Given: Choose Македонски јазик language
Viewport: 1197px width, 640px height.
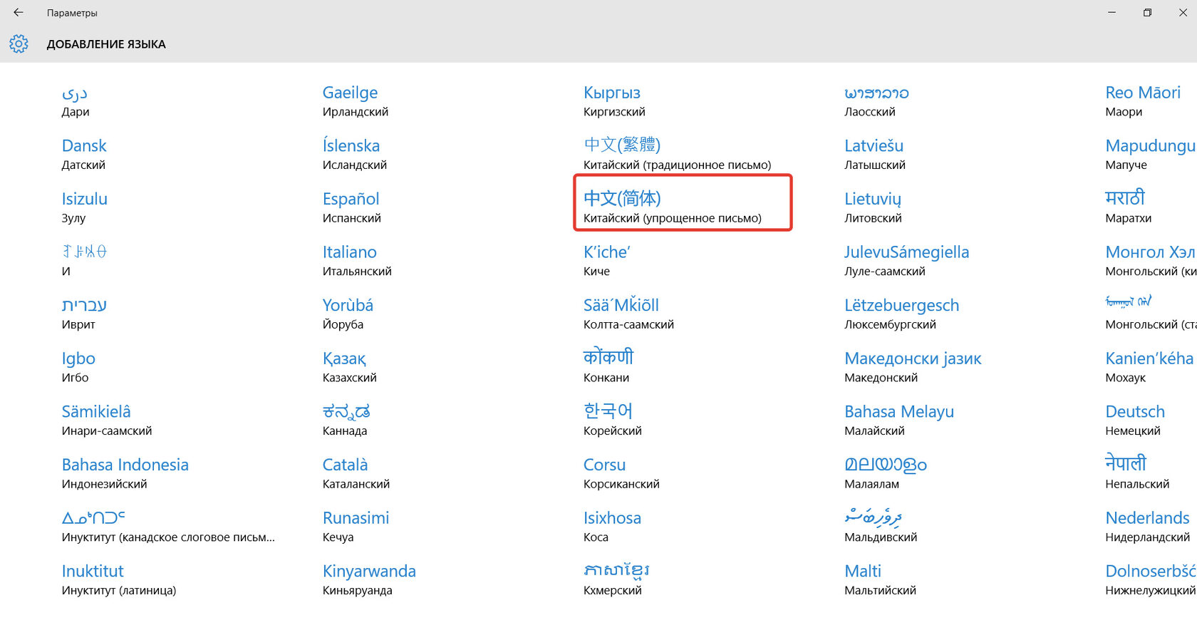Looking at the screenshot, I should tap(913, 367).
